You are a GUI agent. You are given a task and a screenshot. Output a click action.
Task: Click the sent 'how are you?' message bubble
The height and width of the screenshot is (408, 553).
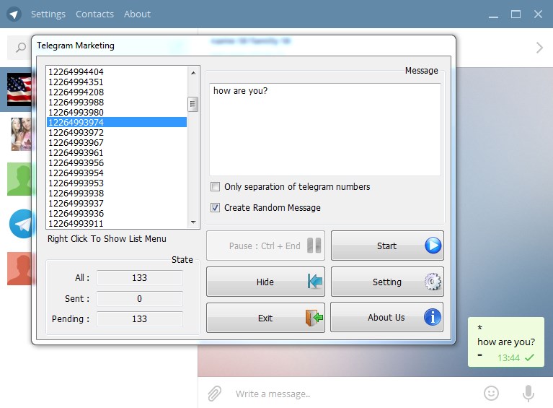pos(505,342)
